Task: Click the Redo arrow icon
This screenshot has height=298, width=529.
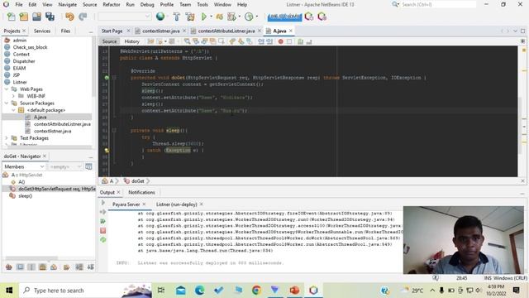Action: point(83,17)
